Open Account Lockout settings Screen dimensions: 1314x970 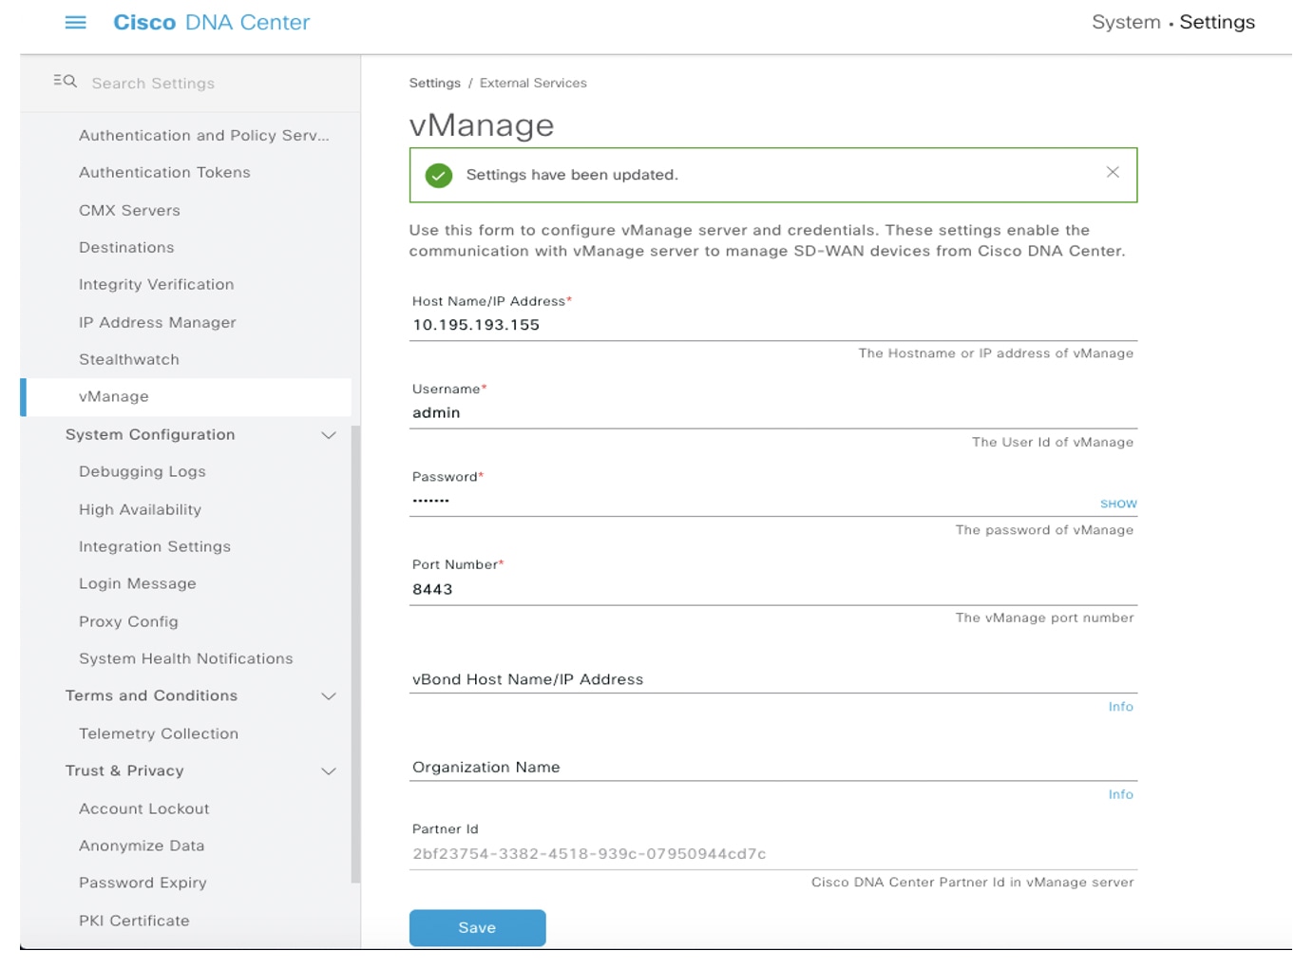coord(143,808)
